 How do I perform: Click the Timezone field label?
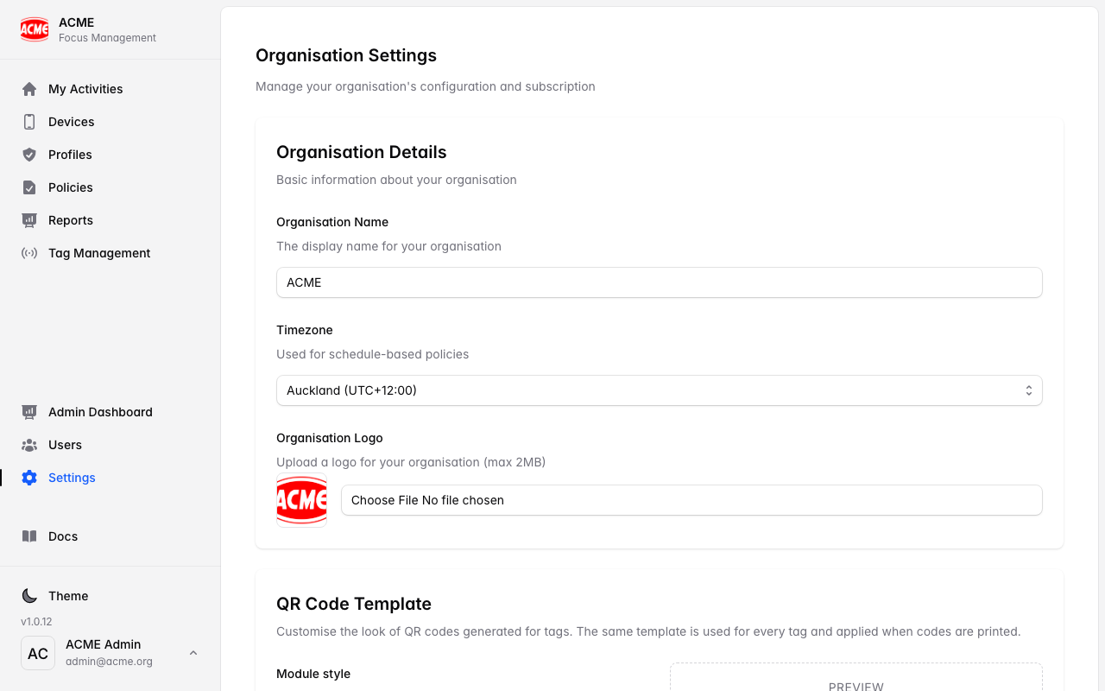coord(305,330)
